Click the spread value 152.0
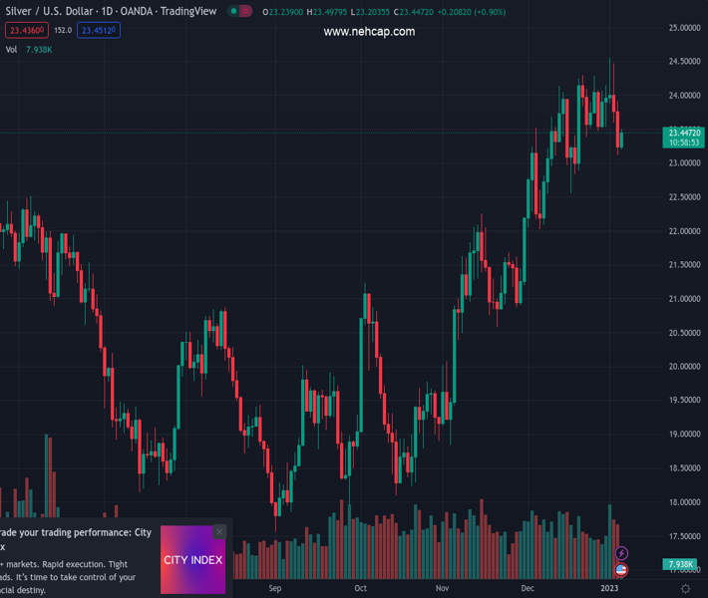708x598 pixels. click(x=63, y=30)
